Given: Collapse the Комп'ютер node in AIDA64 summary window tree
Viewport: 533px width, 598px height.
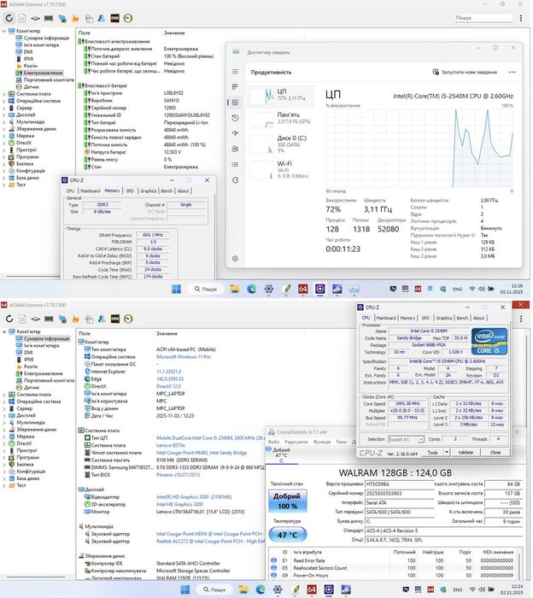Looking at the screenshot, I should click(x=3, y=331).
